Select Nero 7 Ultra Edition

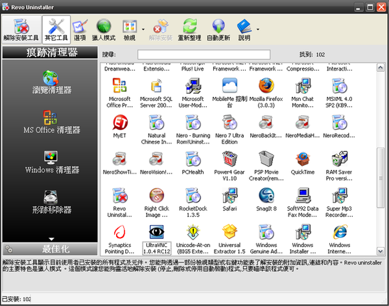click(230, 129)
